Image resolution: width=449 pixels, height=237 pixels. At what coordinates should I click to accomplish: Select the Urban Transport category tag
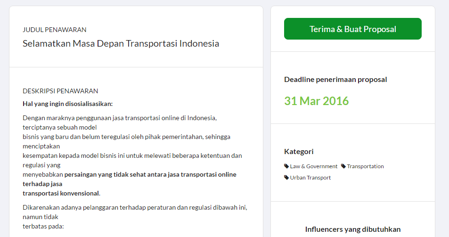(x=310, y=178)
